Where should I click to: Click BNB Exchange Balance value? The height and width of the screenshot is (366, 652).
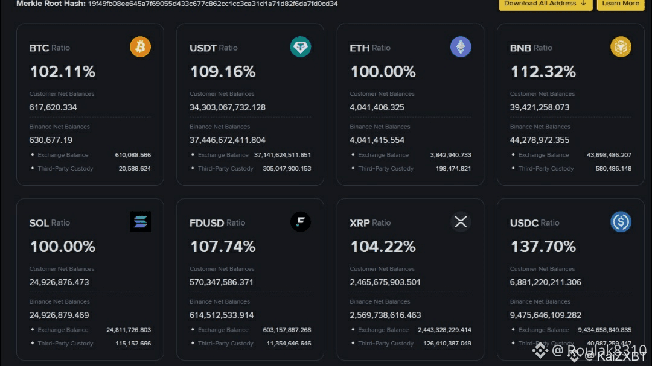(x=609, y=155)
